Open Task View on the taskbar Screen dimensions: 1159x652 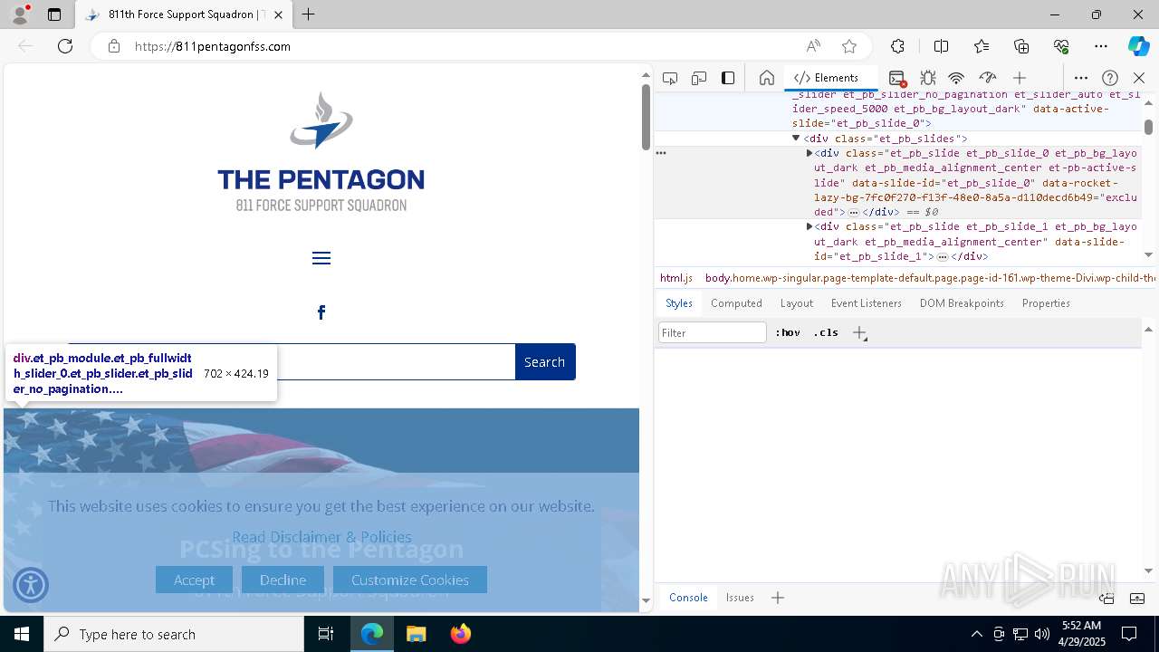[x=326, y=634]
